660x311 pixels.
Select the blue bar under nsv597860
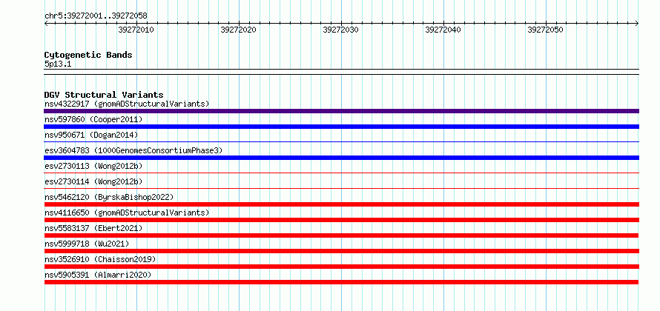point(341,127)
